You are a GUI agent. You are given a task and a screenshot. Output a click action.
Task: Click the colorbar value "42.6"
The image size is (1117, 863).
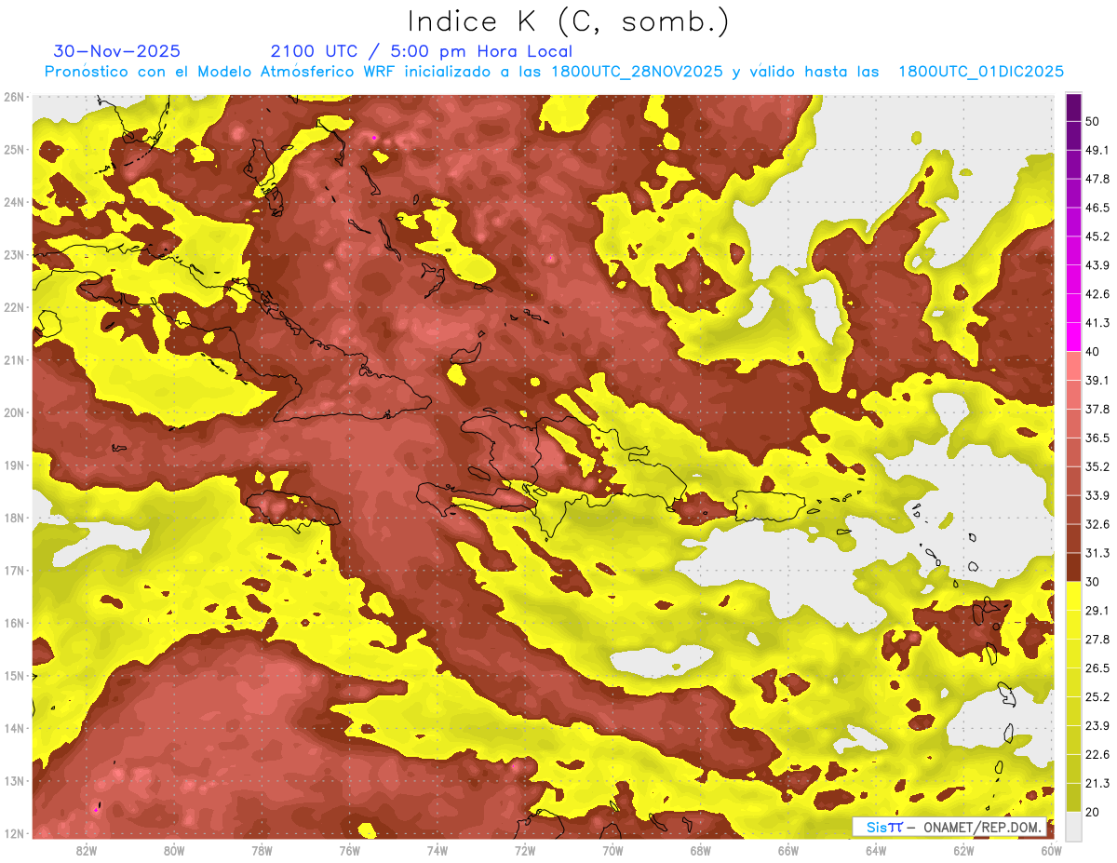click(x=1097, y=294)
